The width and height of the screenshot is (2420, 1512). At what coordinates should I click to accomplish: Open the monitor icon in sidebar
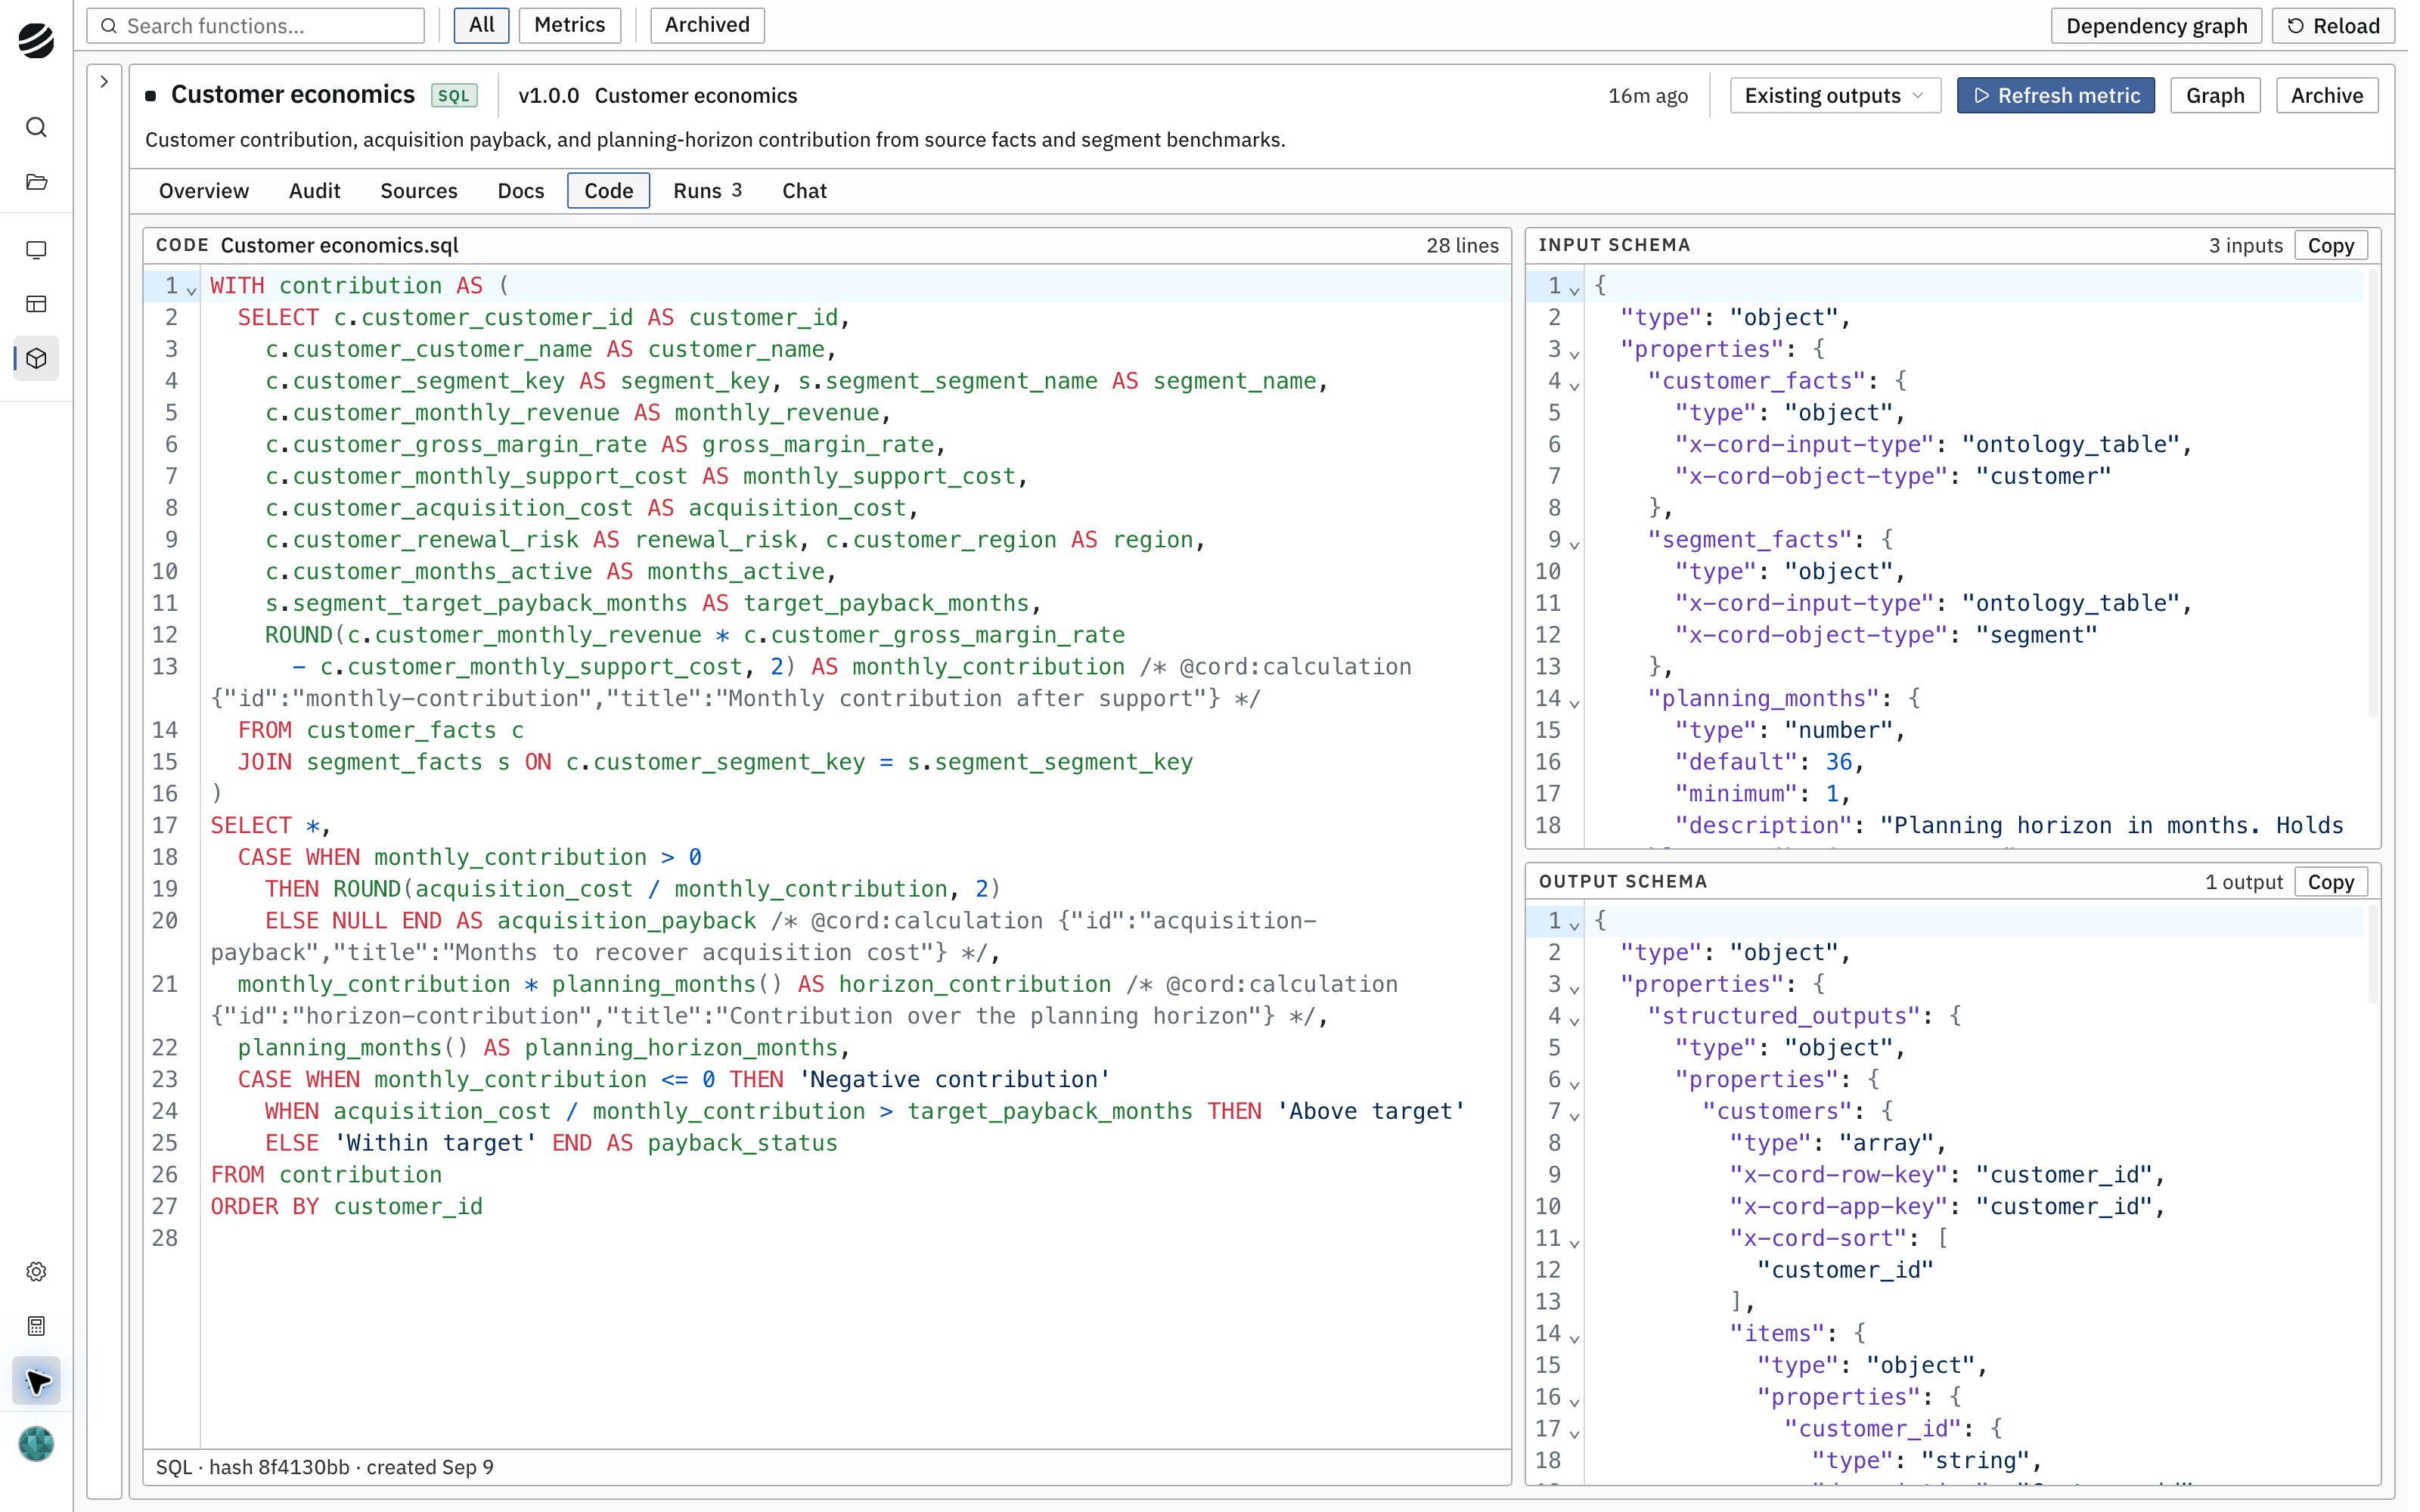point(36,250)
